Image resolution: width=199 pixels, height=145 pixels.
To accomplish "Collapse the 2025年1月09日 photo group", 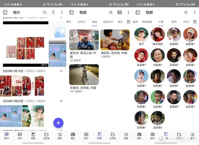I will coord(61,101).
